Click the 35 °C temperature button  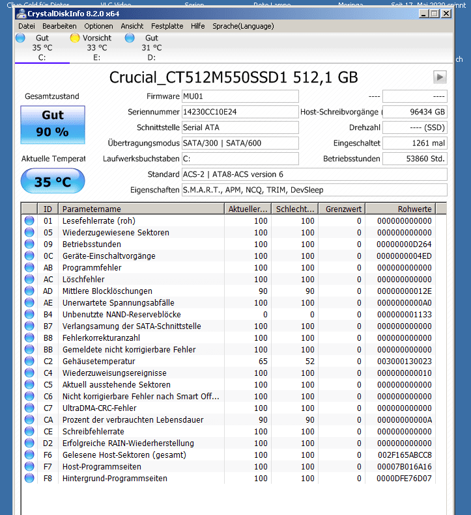[x=53, y=181]
